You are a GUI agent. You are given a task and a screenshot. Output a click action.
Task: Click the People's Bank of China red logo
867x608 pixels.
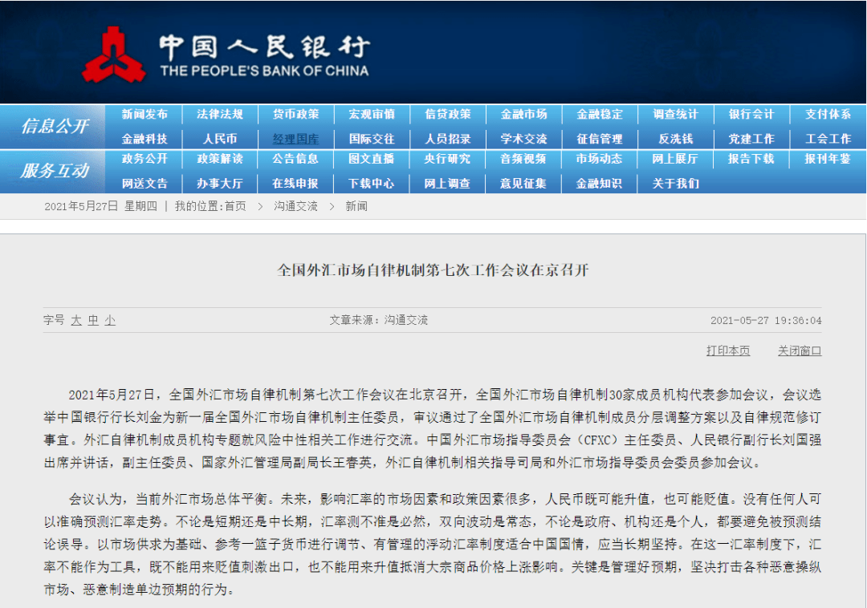[114, 56]
